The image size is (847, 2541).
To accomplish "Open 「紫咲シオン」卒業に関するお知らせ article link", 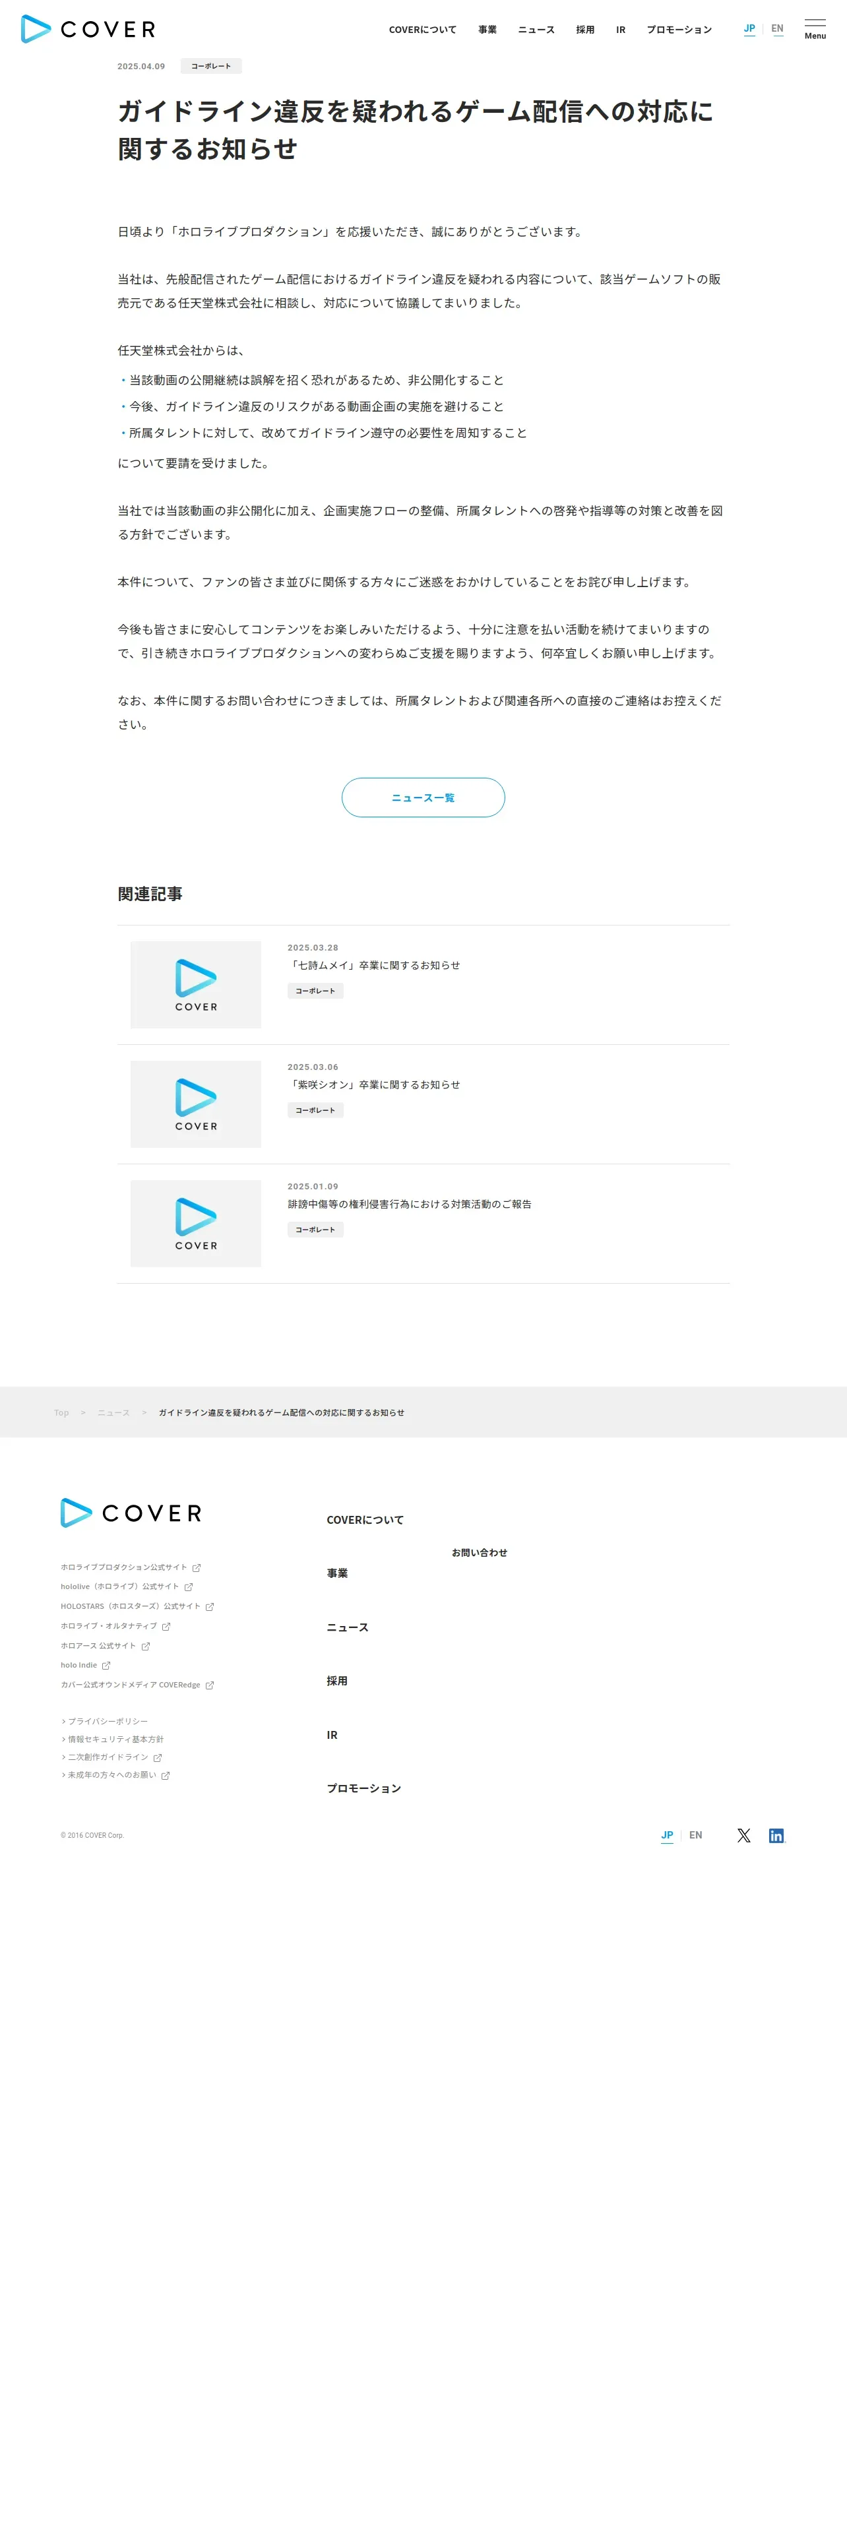I will tap(374, 1084).
